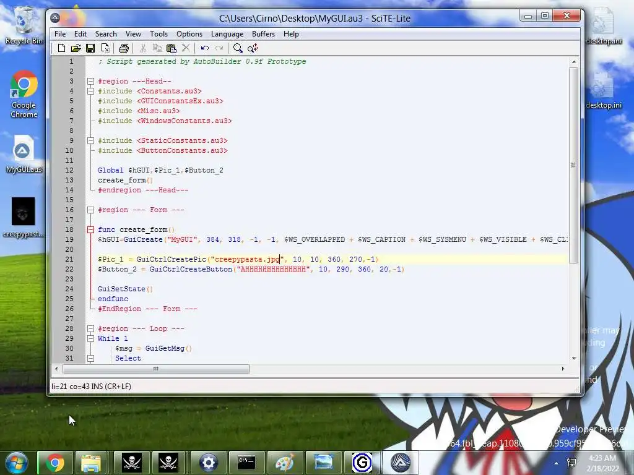The height and width of the screenshot is (475, 634).
Task: Click "endfunc" on line 25
Action: point(113,299)
